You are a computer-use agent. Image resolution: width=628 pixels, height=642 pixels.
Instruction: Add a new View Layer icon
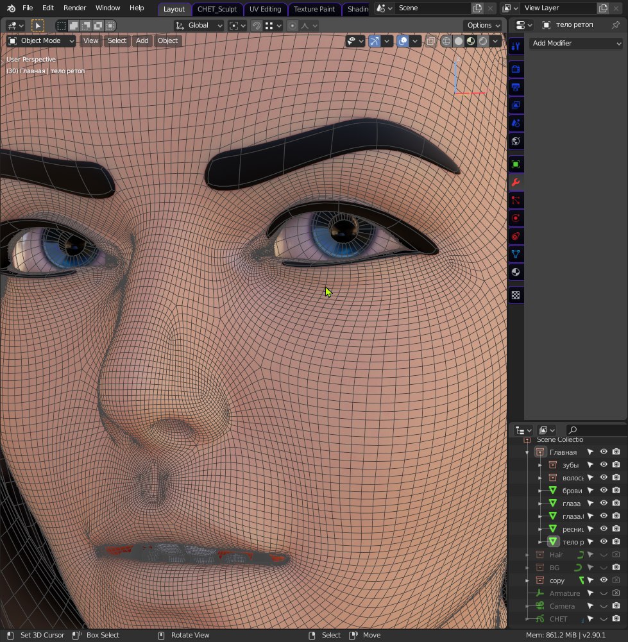(x=603, y=8)
